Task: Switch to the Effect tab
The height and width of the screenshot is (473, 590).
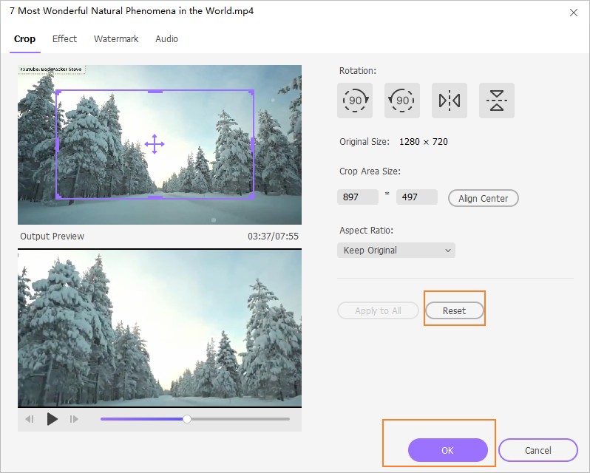Action: pyautogui.click(x=64, y=39)
